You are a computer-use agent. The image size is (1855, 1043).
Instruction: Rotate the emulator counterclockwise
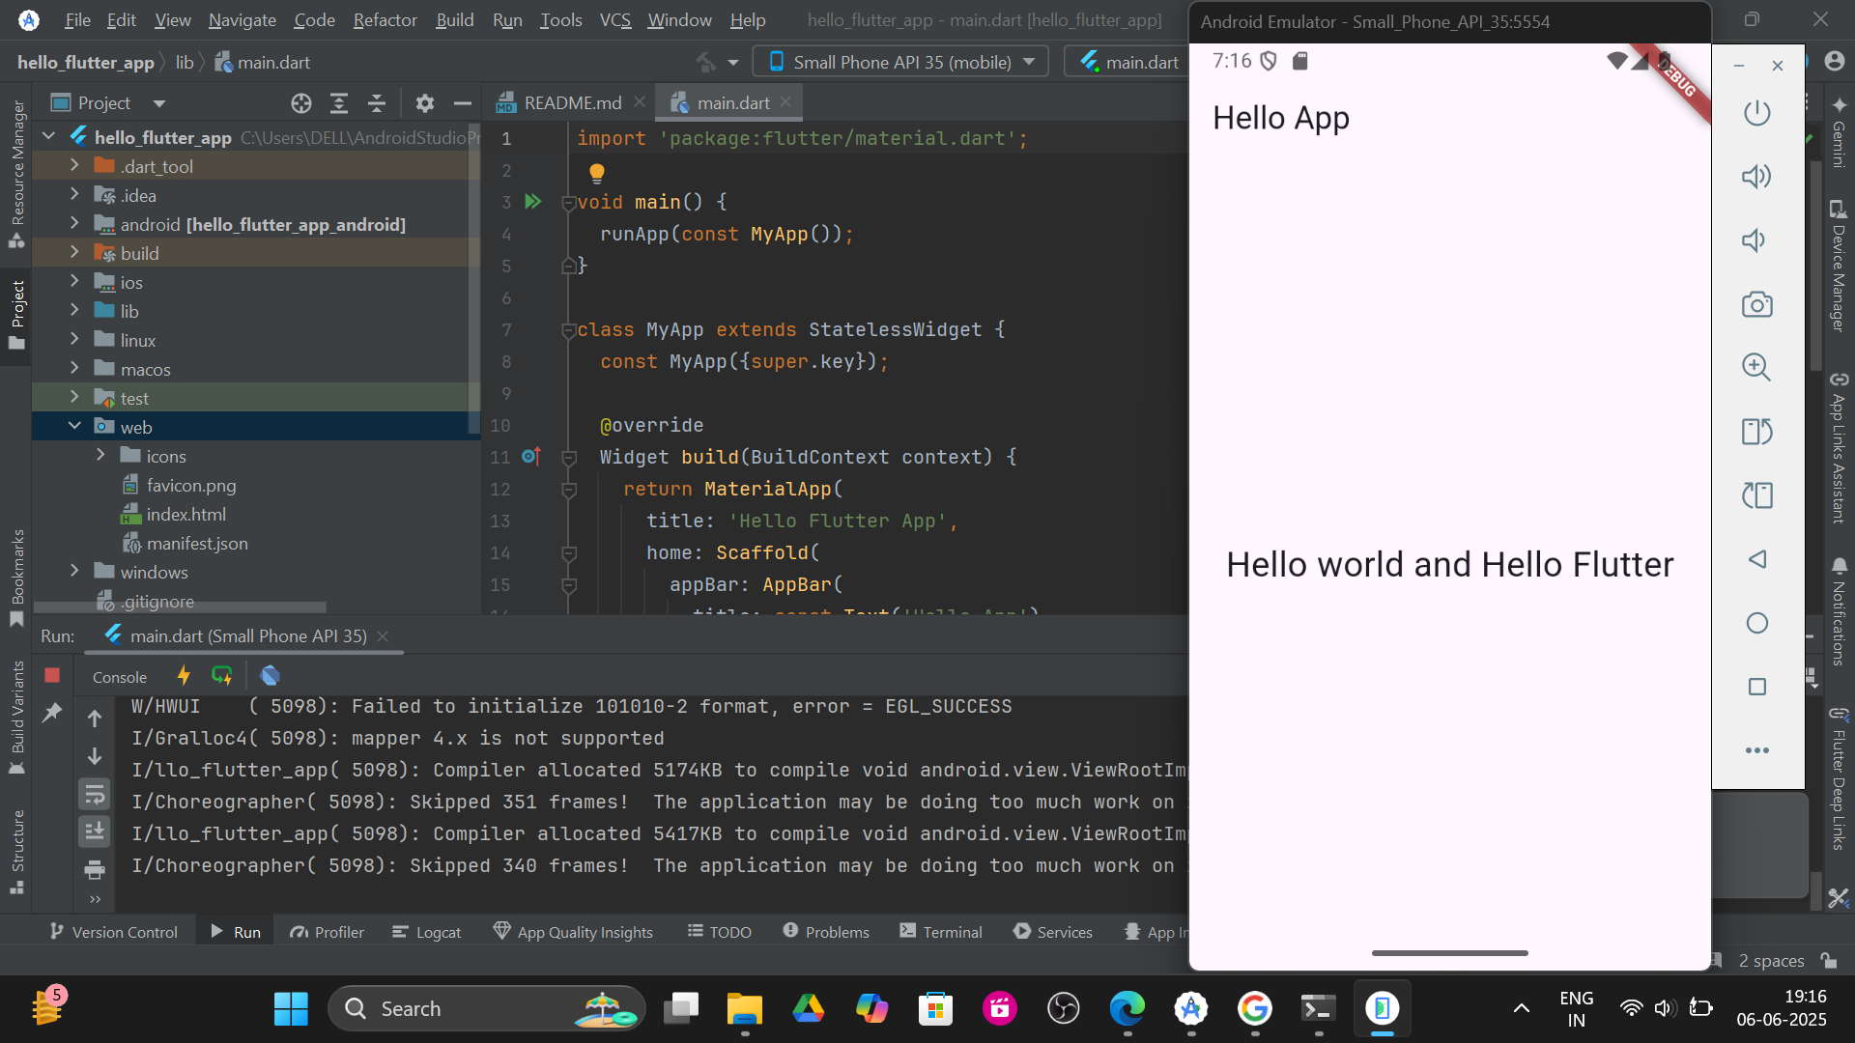tap(1756, 432)
